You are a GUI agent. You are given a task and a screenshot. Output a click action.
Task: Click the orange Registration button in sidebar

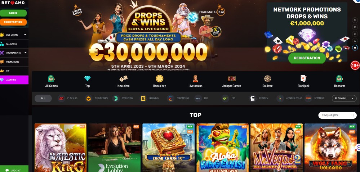click(x=13, y=22)
